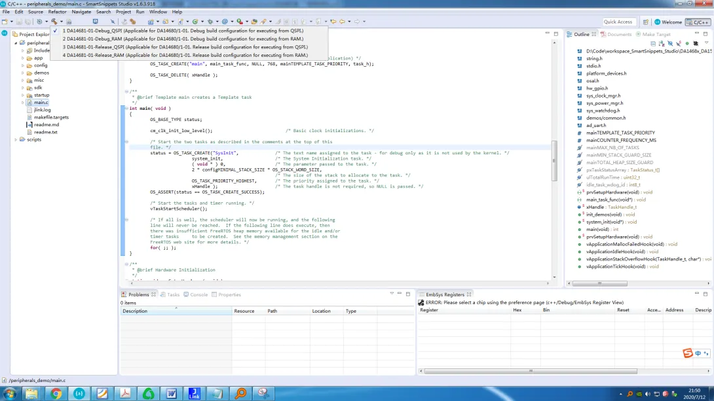Viewport: 714px width, 401px height.
Task: Collapse all items in Outline view
Action: 653,44
